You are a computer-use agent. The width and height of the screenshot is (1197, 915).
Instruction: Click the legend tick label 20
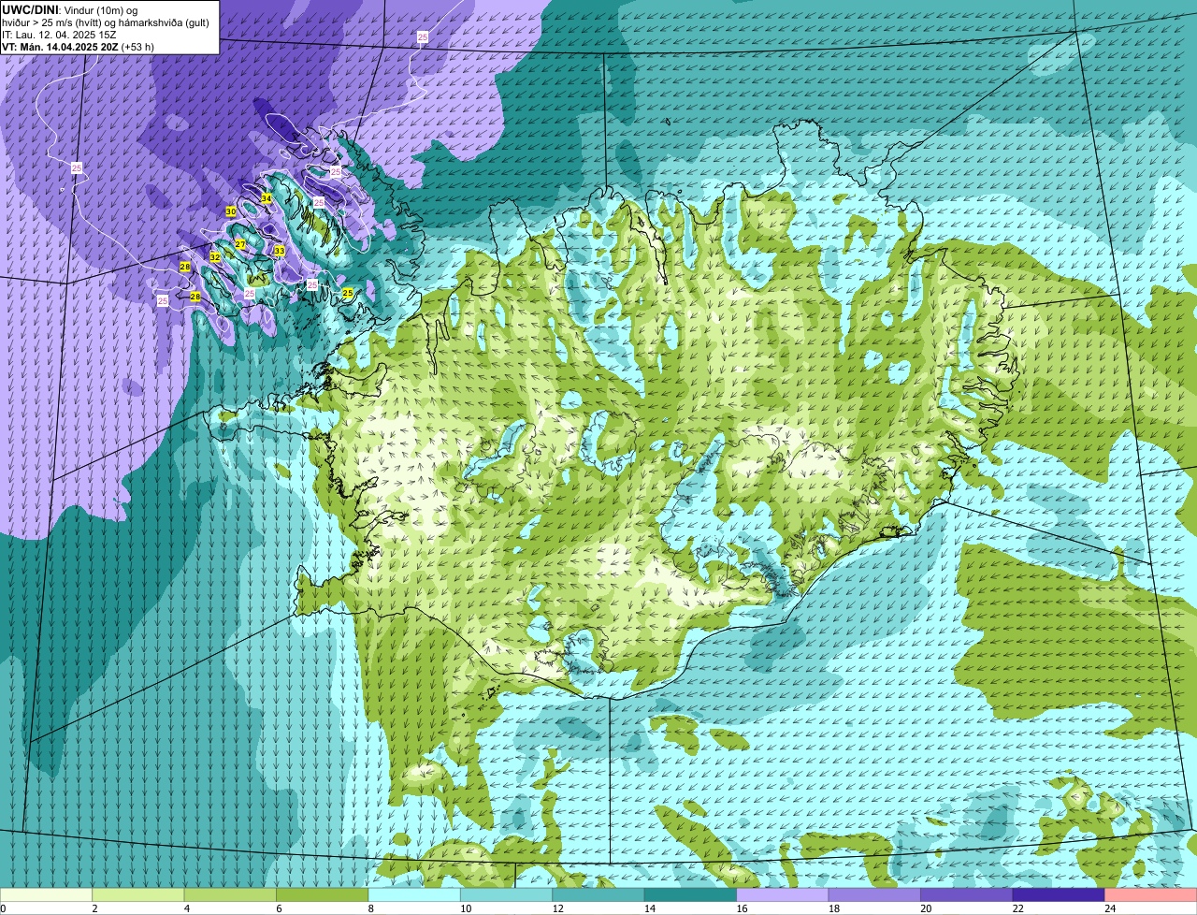[x=926, y=908]
